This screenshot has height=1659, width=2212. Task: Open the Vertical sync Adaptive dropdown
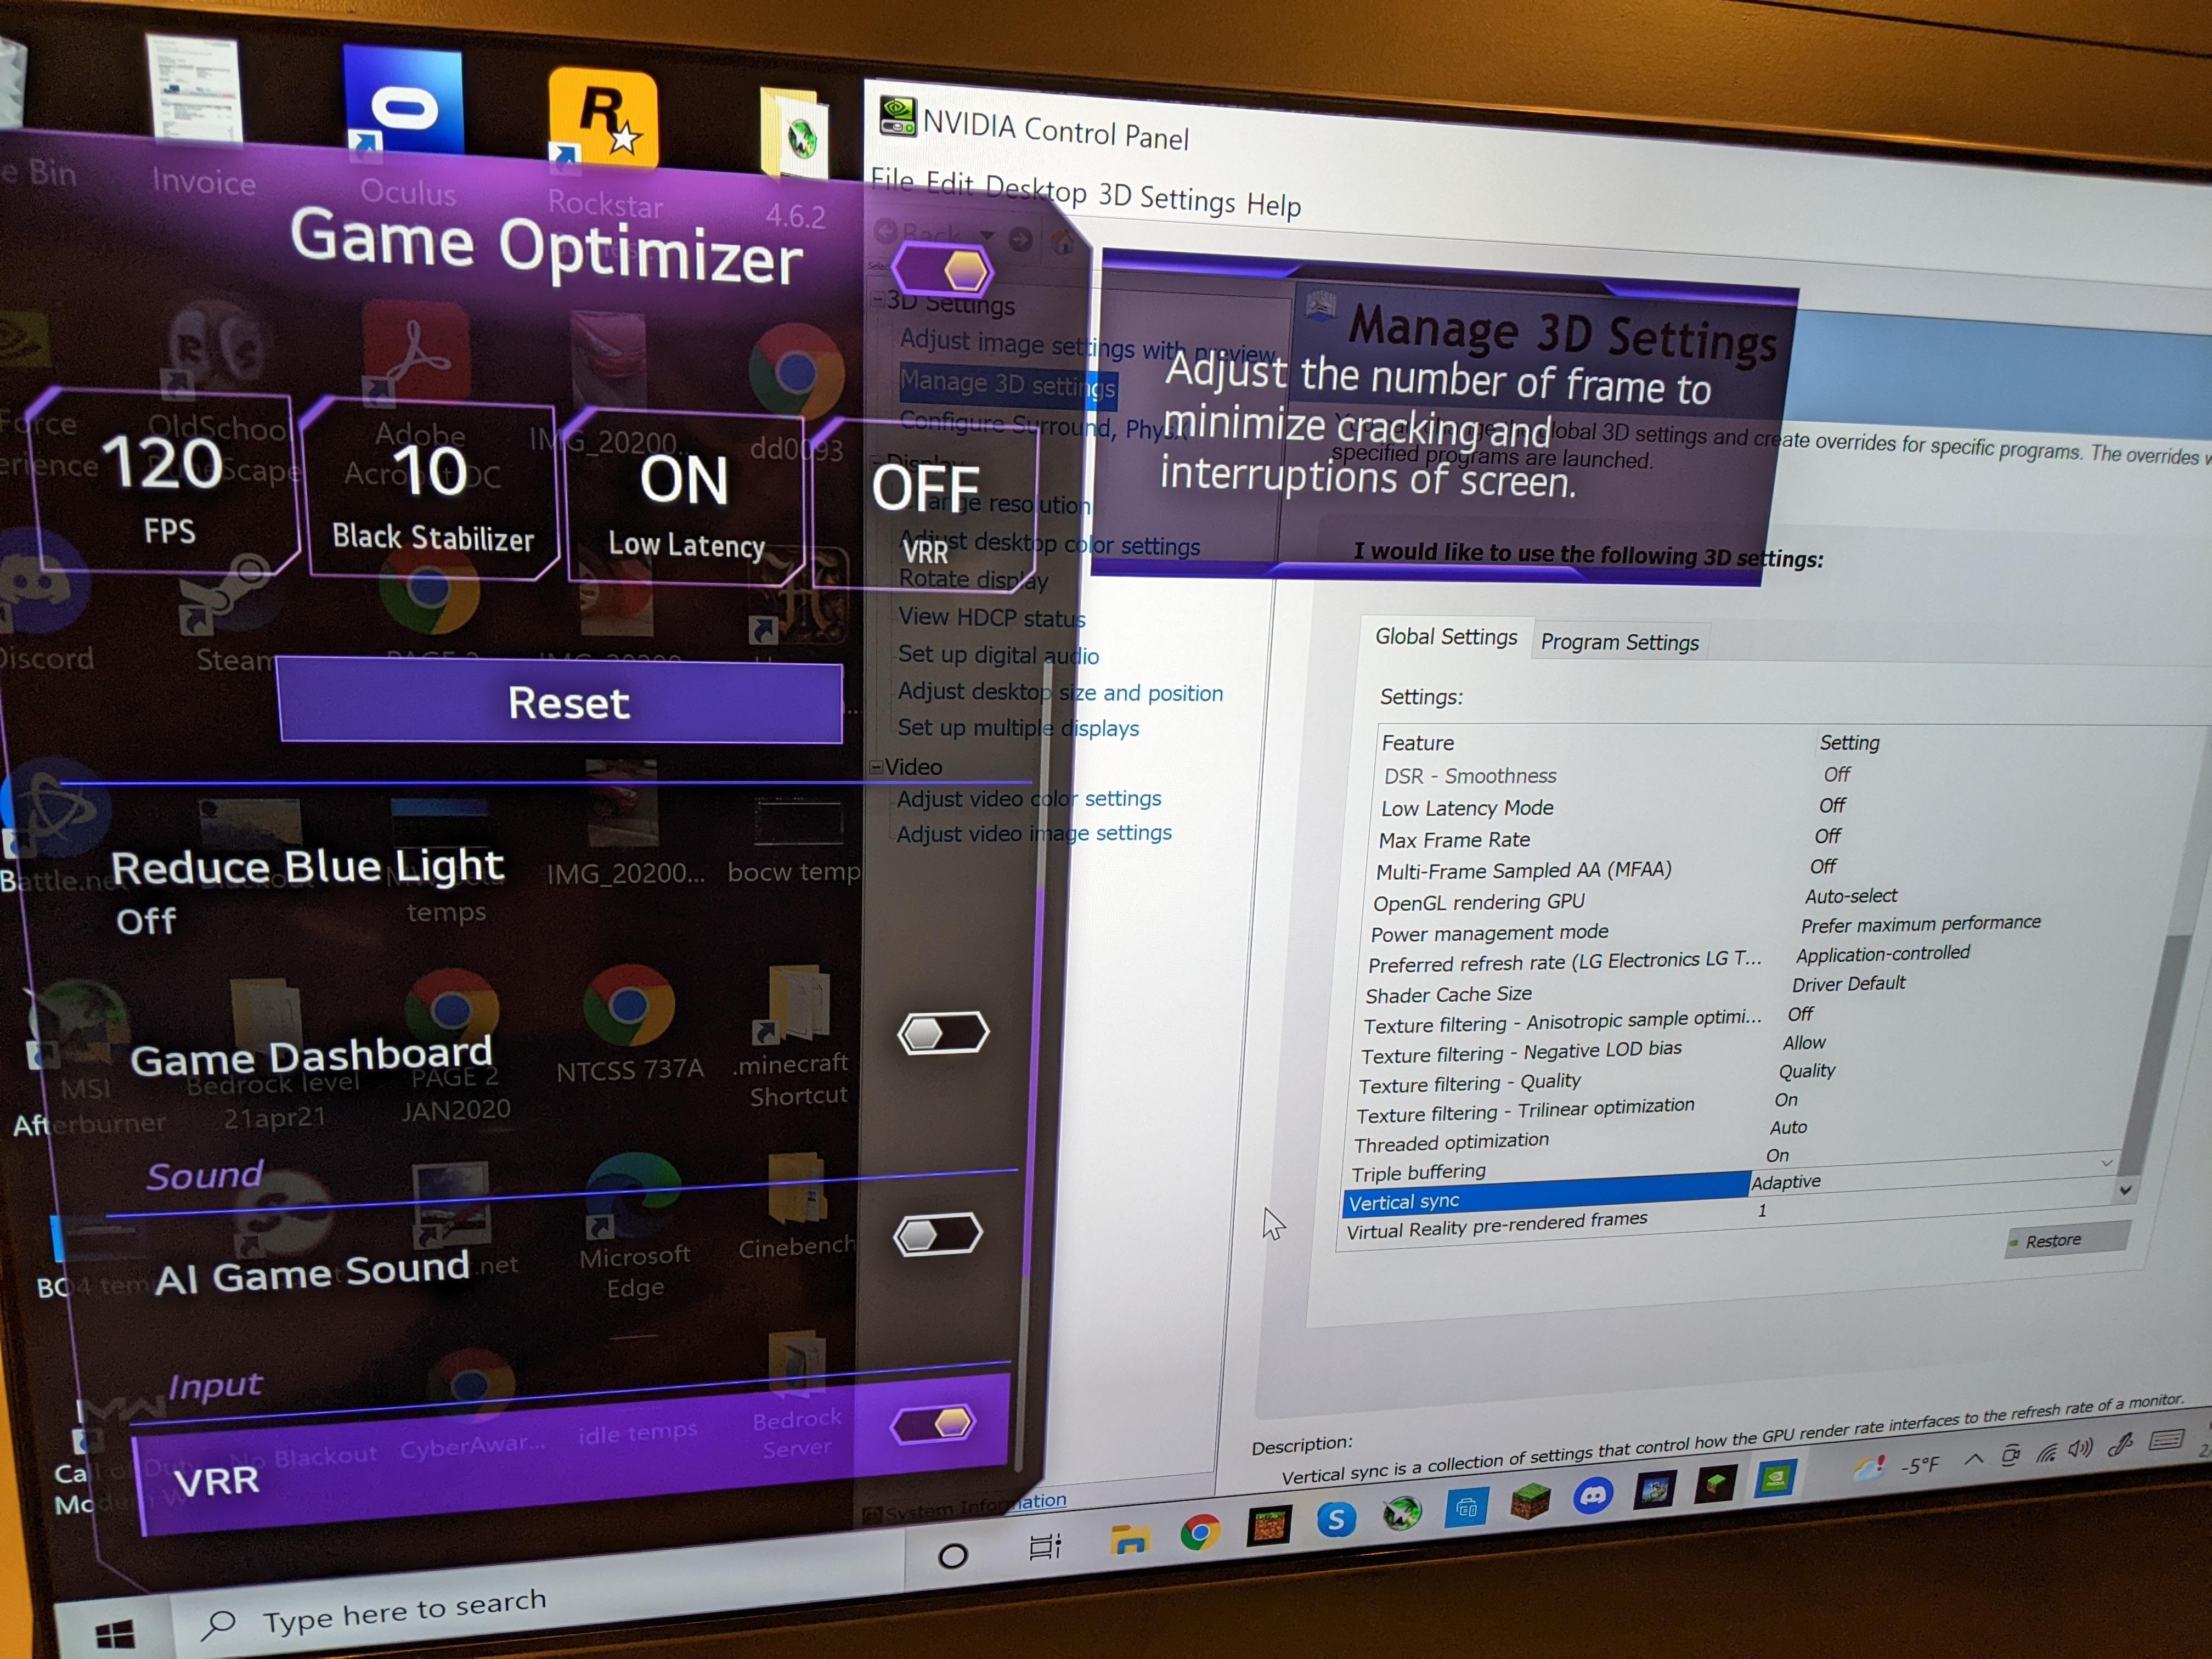(x=2125, y=1190)
